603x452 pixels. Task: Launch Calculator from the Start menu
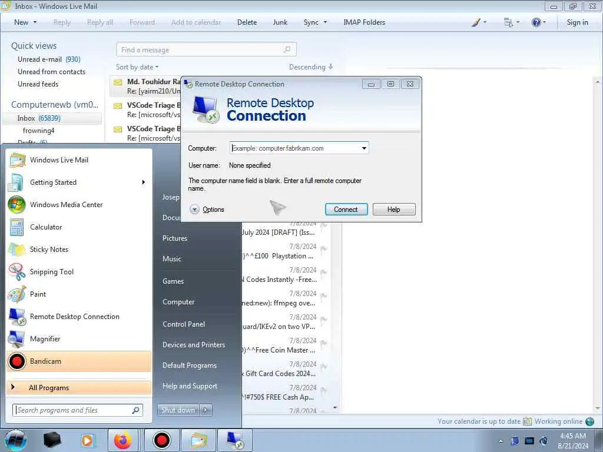point(79,227)
